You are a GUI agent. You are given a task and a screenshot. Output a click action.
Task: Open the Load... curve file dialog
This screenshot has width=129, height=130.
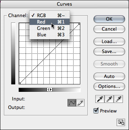pyautogui.click(x=109, y=41)
